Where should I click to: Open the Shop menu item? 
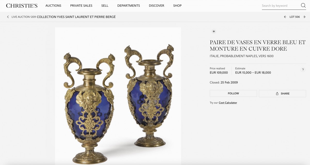click(177, 5)
